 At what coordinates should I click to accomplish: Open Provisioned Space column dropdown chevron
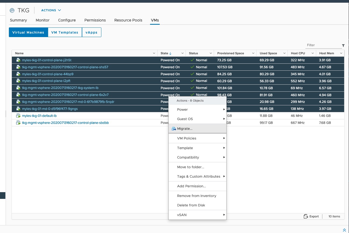tap(253, 53)
